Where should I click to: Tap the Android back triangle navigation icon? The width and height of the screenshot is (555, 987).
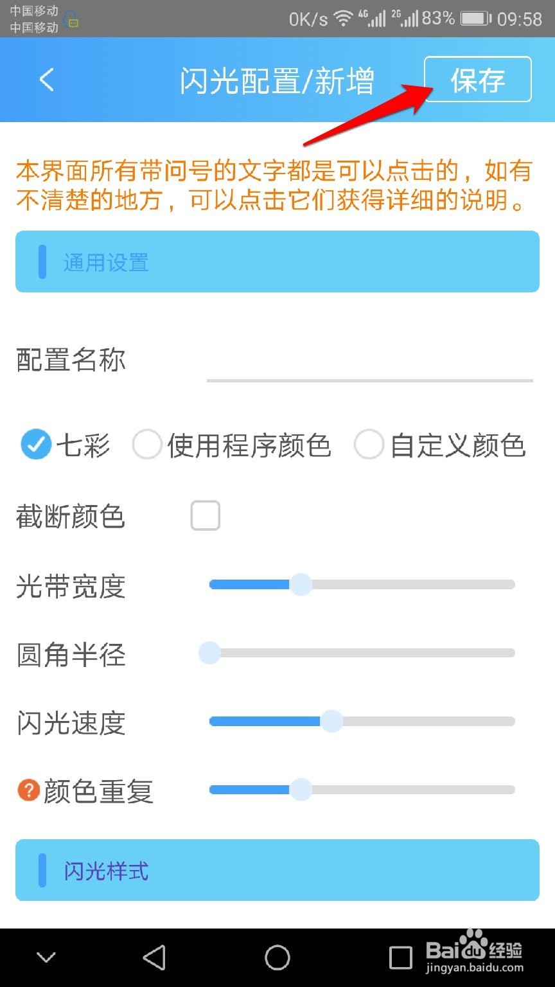154,957
